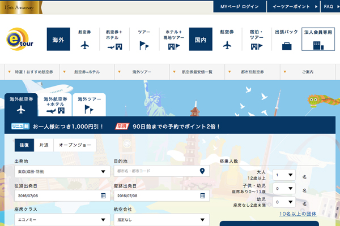Select オープンジョー trip option
340x226 pixels.
coord(75,145)
